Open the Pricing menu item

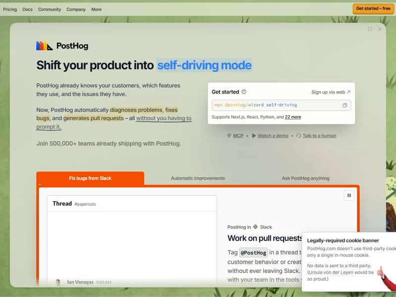pyautogui.click(x=10, y=9)
